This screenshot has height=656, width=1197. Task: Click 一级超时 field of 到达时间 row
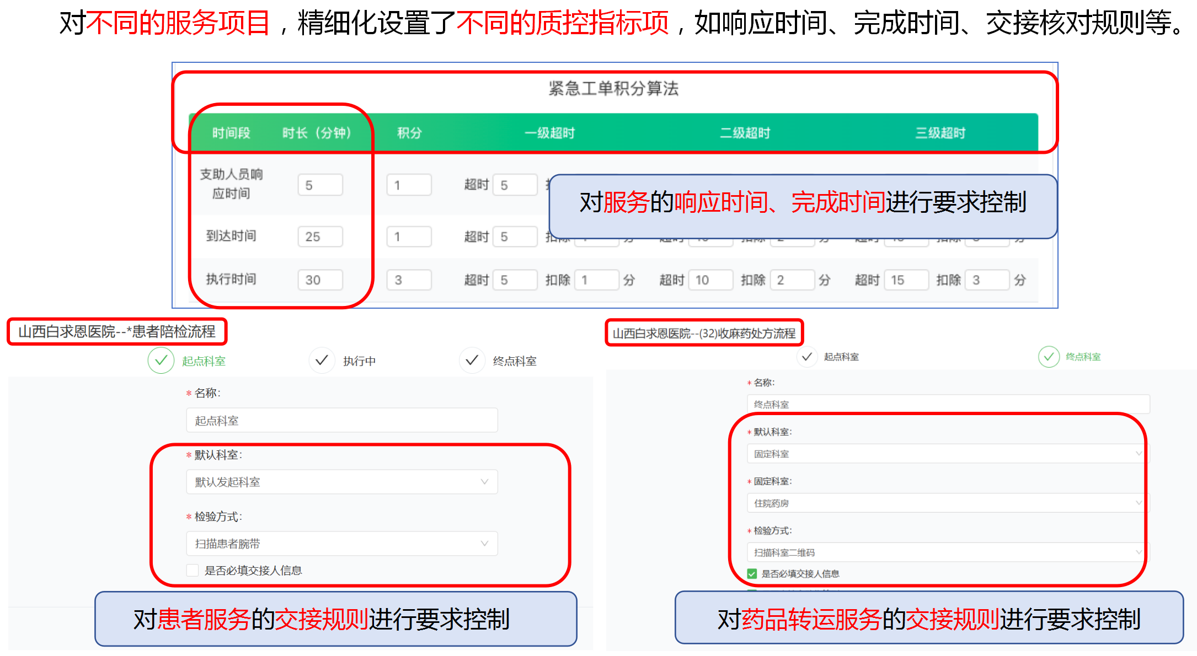coord(515,236)
